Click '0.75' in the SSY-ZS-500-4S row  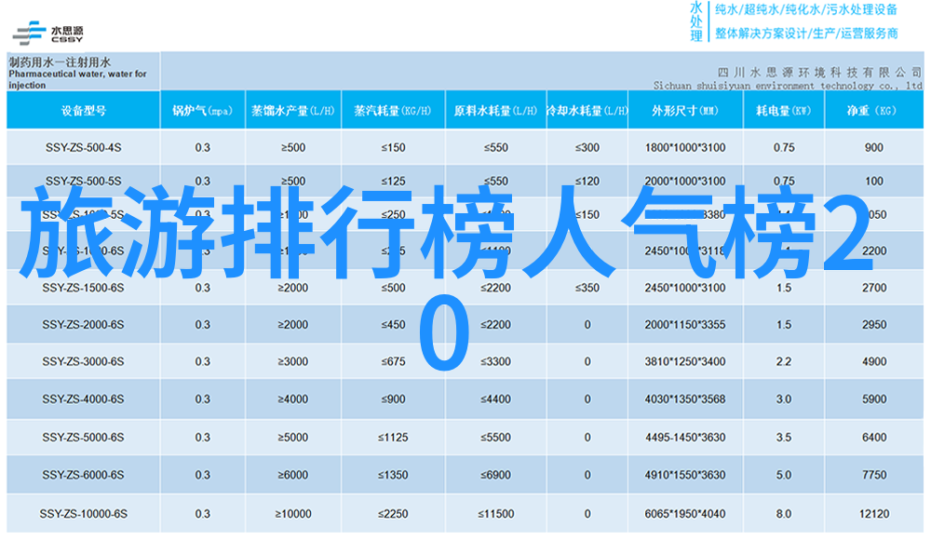(x=784, y=147)
